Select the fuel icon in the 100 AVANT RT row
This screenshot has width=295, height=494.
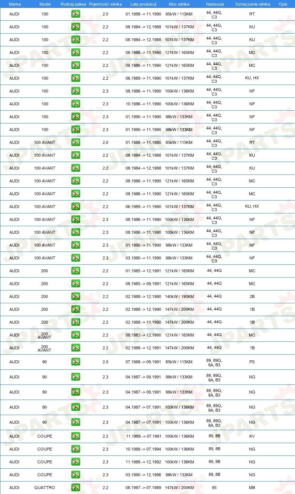coord(75,142)
